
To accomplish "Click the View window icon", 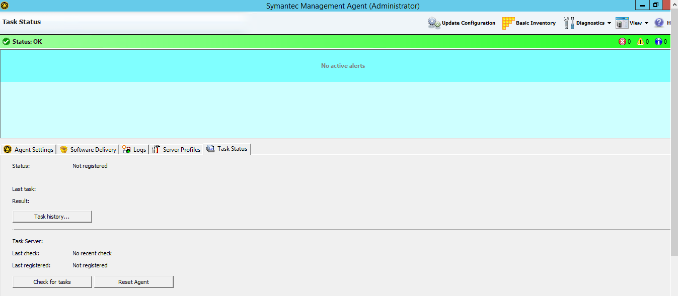I will tap(622, 23).
